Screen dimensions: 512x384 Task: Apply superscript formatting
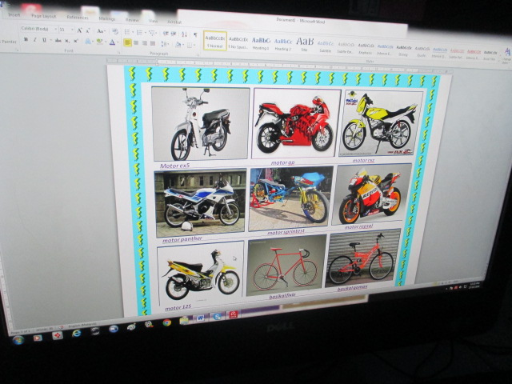pyautogui.click(x=76, y=41)
